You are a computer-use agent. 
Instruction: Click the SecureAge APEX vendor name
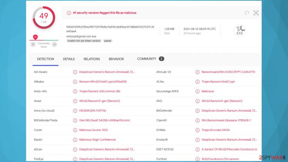click(x=167, y=91)
